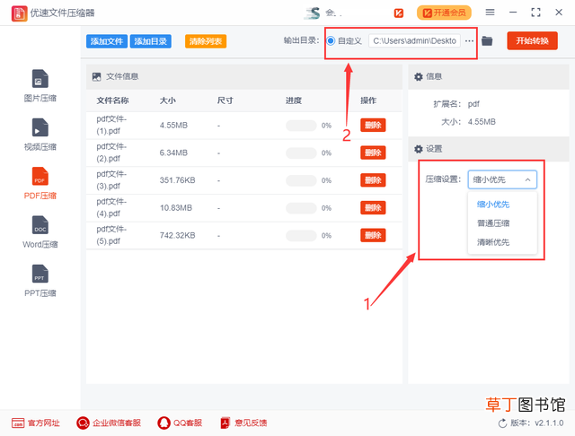575x436 pixels.
Task: Open 官方网址 official website link
Action: (35, 423)
